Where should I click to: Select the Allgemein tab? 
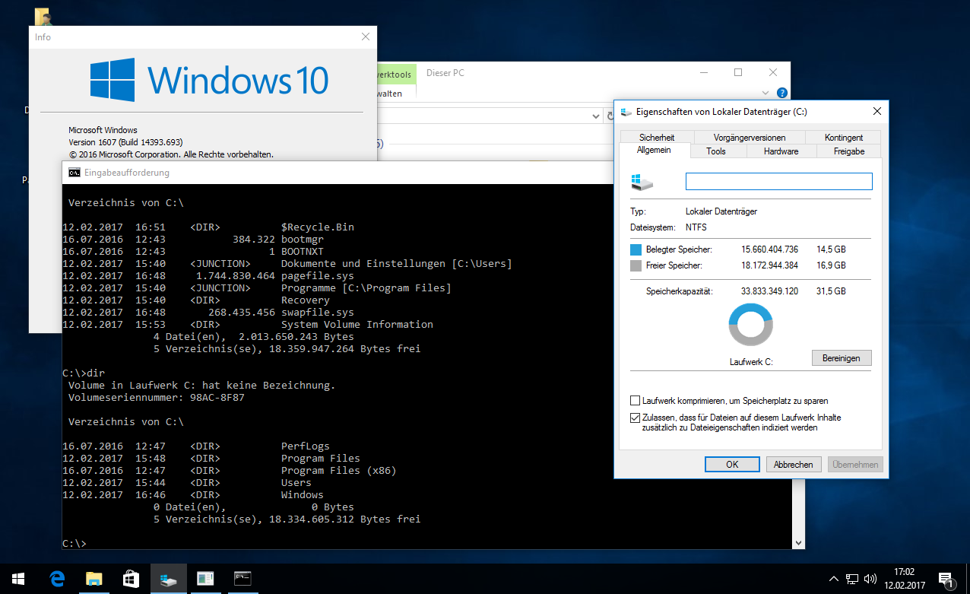tap(654, 151)
